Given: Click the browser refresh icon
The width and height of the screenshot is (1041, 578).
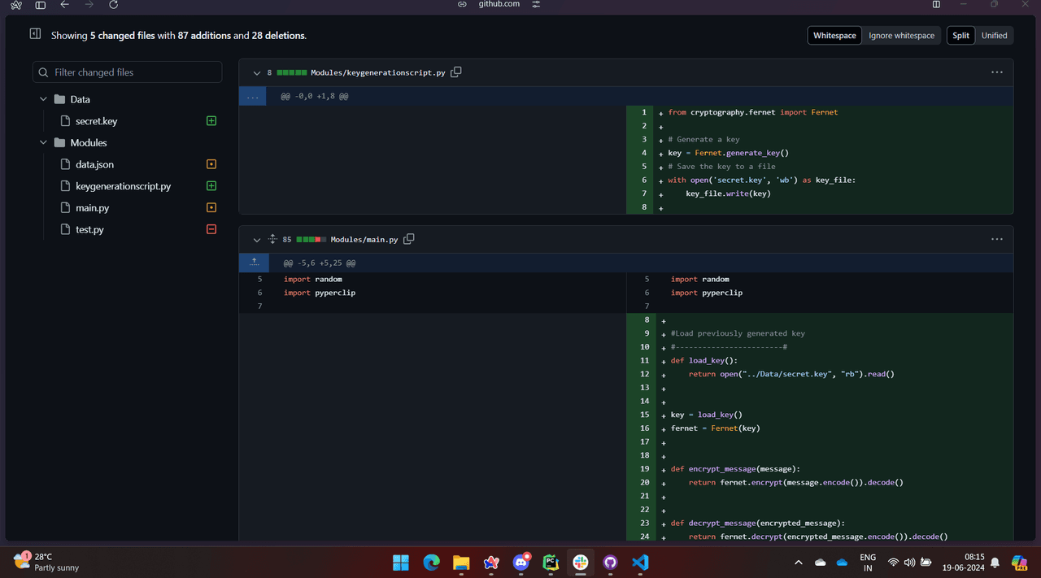Looking at the screenshot, I should (x=114, y=5).
